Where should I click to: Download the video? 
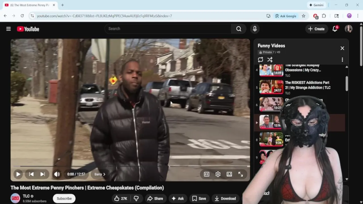coord(226,199)
